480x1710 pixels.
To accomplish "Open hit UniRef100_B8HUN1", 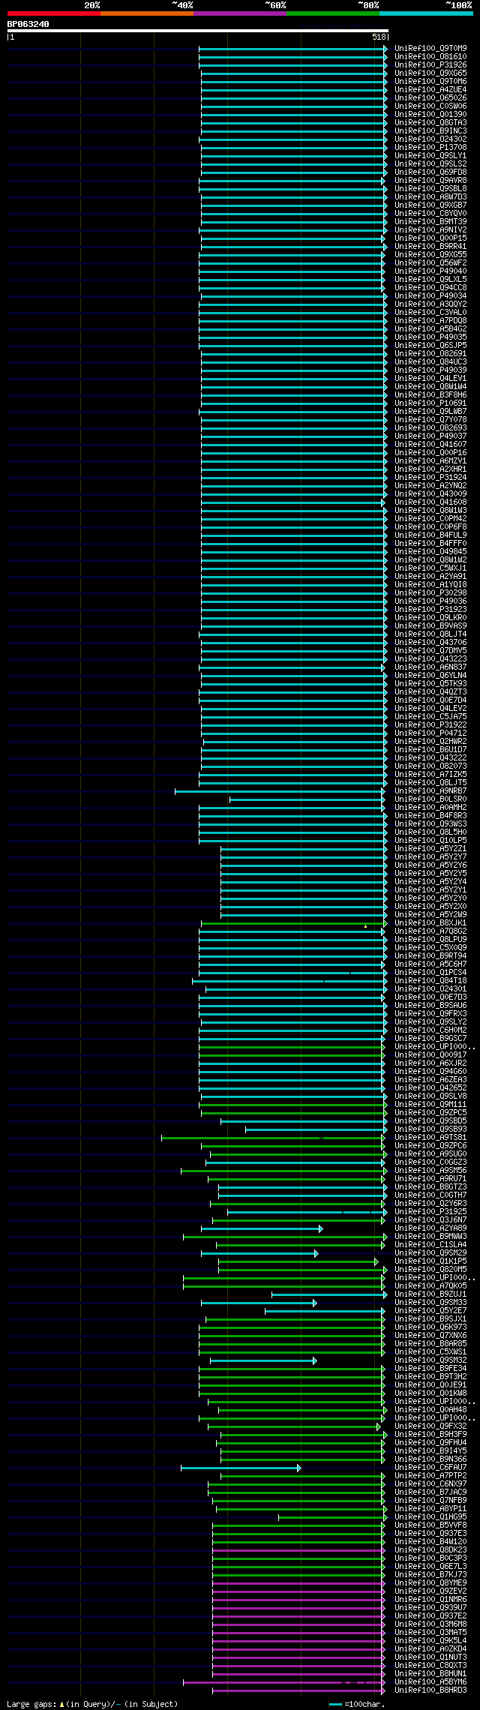I will click(430, 1674).
